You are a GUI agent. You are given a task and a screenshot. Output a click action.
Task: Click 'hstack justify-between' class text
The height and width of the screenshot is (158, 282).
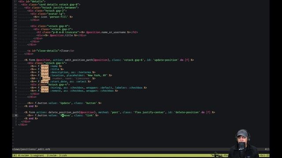coord(59,7)
